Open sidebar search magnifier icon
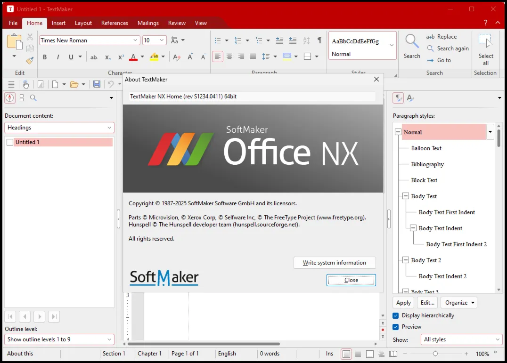507x363 pixels. click(x=33, y=97)
